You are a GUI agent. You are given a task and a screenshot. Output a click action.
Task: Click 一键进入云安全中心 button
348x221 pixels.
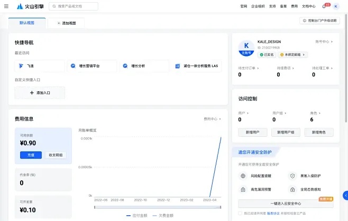point(286,204)
